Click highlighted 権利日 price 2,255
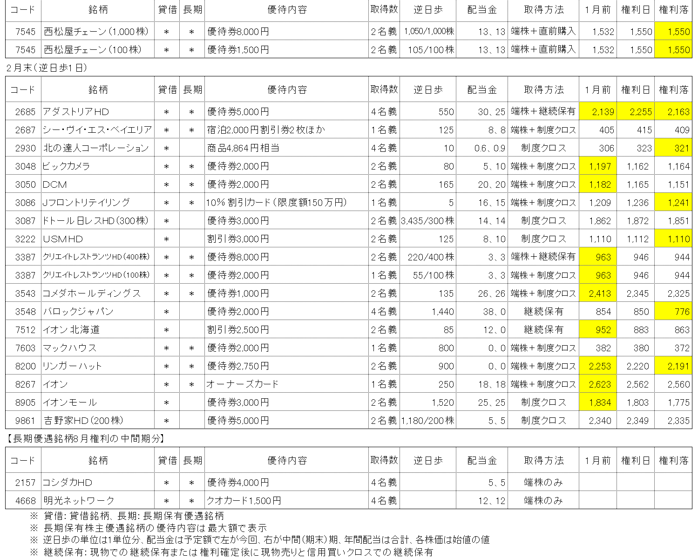This screenshot has height=559, width=698. pyautogui.click(x=636, y=112)
